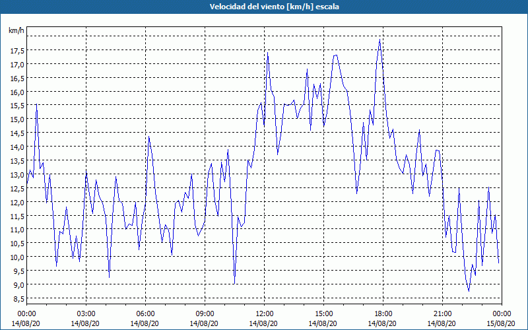Viewport: 528px width, 330px height.
Task: Select the "16,0" y-axis value
Action: (17, 92)
